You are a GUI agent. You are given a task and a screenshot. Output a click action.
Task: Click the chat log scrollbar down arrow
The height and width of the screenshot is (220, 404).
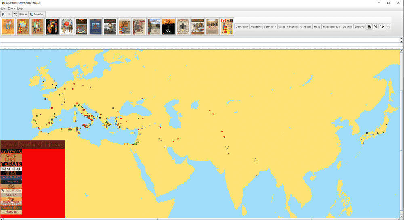(401, 41)
